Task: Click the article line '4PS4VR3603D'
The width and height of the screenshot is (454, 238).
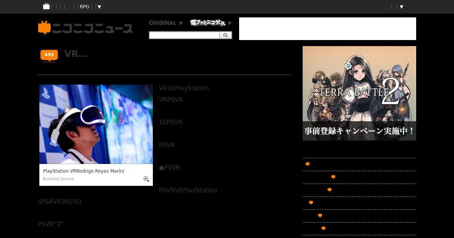Action: click(60, 201)
